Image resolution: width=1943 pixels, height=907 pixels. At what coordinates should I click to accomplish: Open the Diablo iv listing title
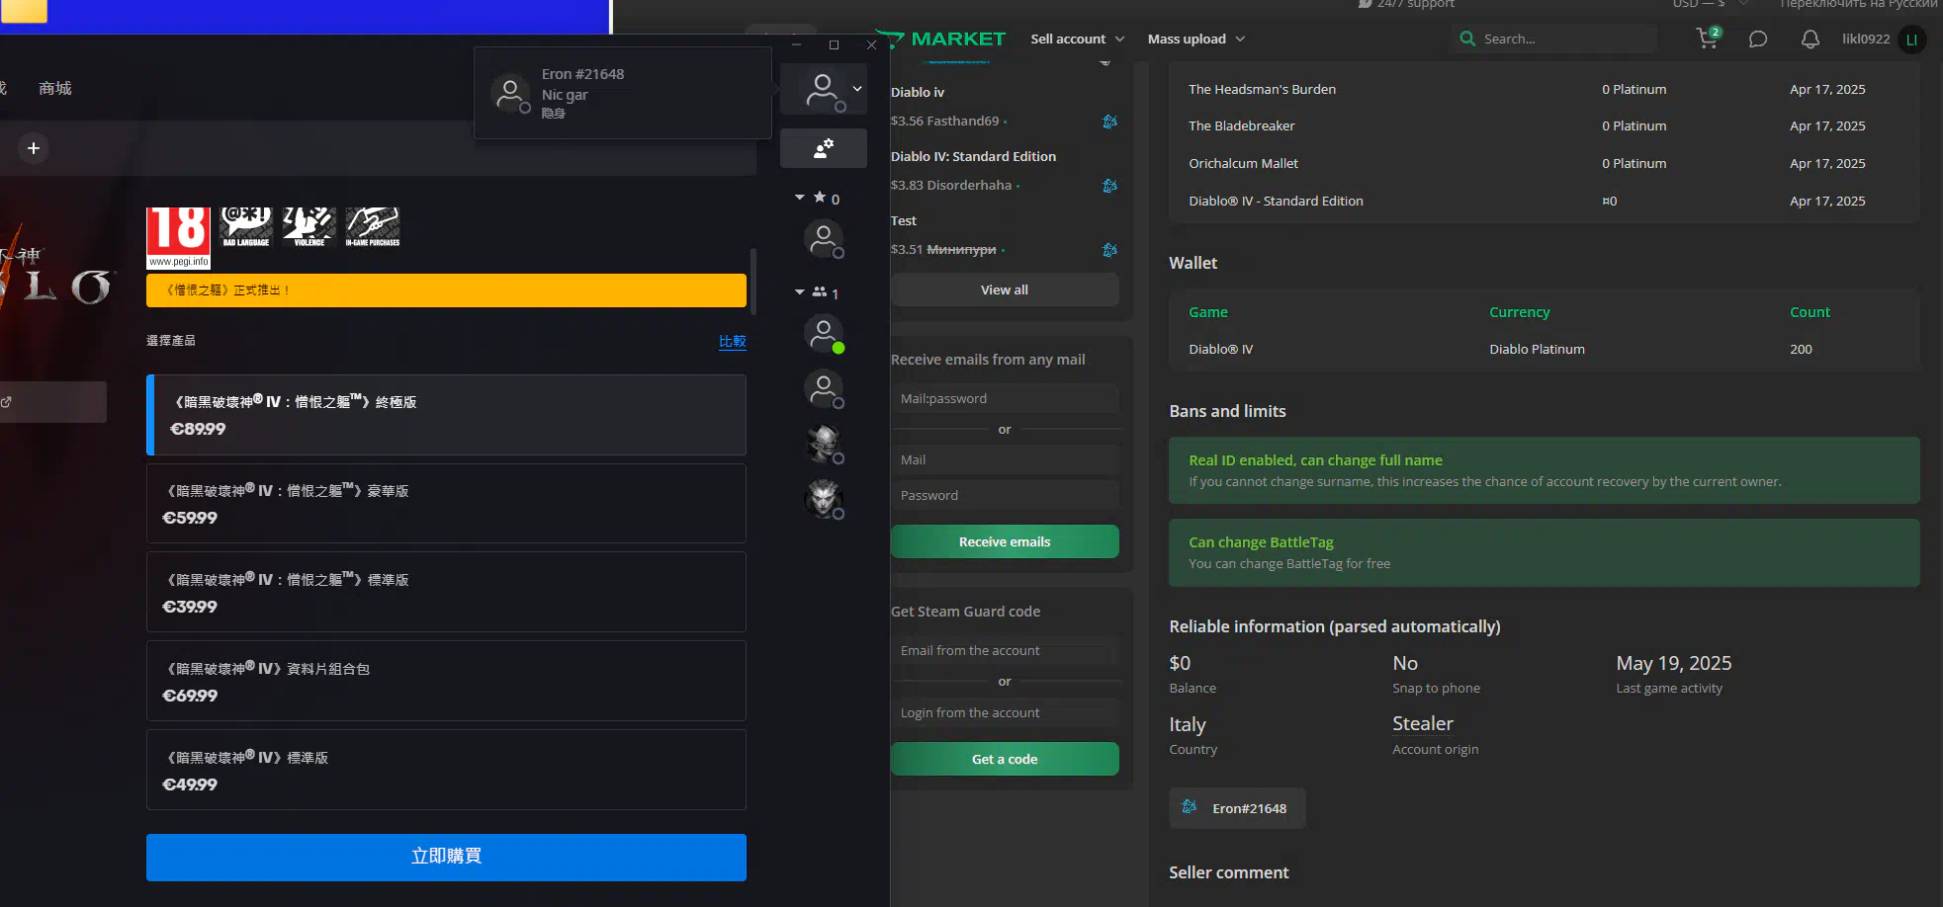[918, 92]
